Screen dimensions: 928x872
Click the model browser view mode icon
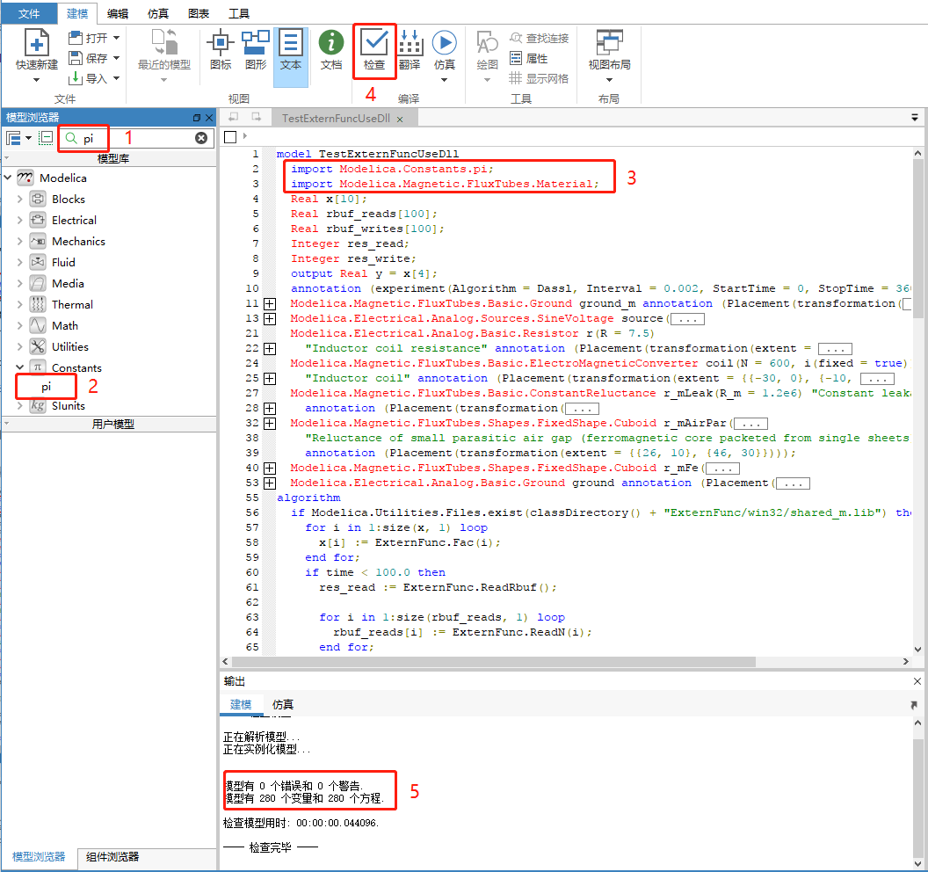click(13, 138)
